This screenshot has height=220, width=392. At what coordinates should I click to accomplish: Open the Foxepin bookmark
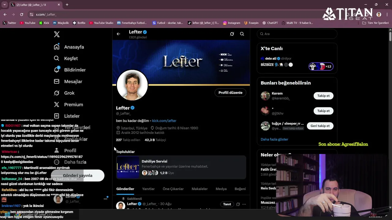click(251, 23)
